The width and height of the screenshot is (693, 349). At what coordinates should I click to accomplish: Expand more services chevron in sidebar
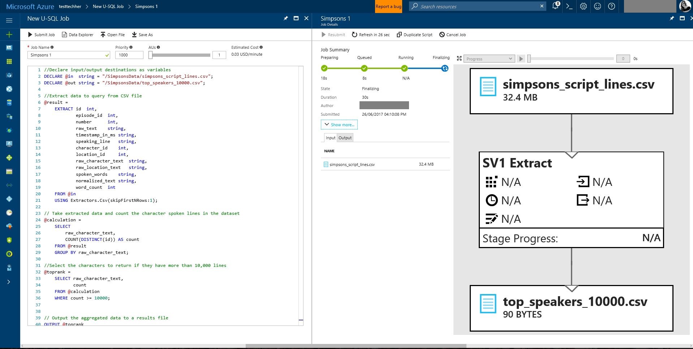pyautogui.click(x=9, y=282)
